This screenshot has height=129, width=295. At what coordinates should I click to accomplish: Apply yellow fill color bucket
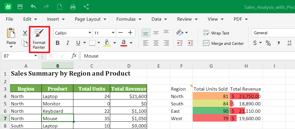[x=107, y=43]
